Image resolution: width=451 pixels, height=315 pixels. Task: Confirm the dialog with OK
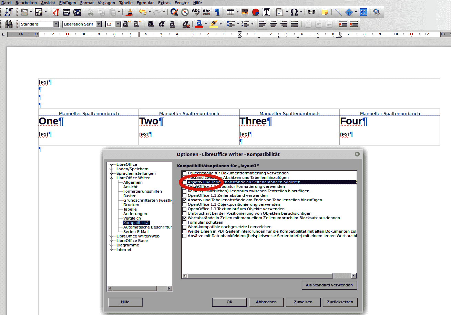coord(229,302)
